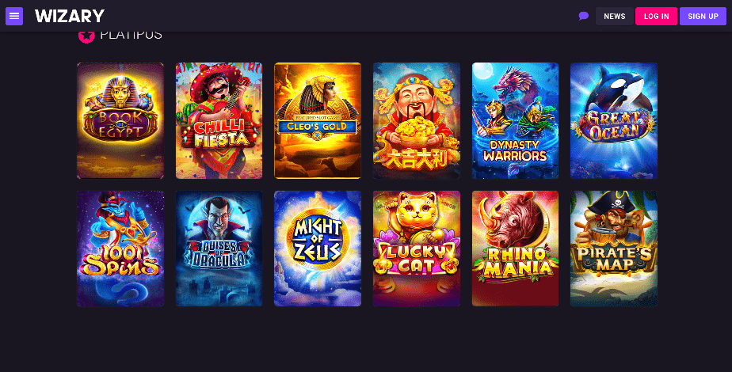The width and height of the screenshot is (732, 372).
Task: Open Might of Zeus game
Action: coord(318,249)
